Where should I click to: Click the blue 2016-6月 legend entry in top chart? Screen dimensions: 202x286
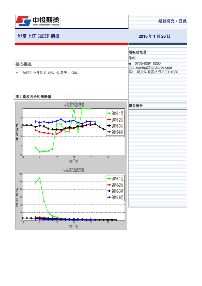coord(115,132)
